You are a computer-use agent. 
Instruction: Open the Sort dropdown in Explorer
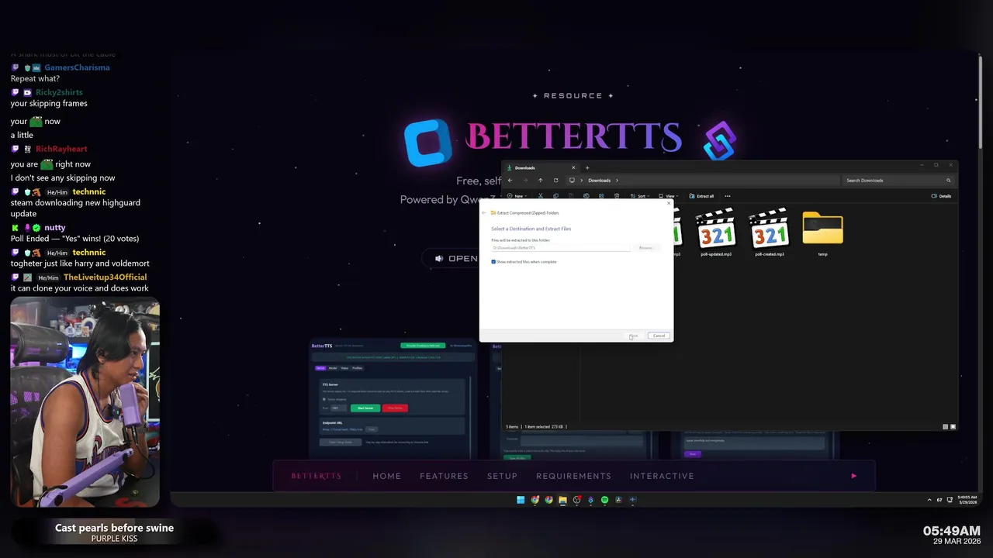(x=641, y=196)
